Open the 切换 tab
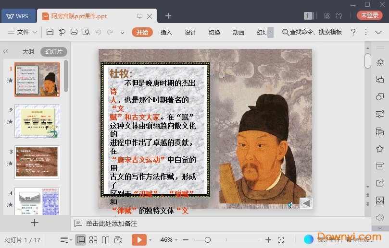389x248 pixels. 214,32
